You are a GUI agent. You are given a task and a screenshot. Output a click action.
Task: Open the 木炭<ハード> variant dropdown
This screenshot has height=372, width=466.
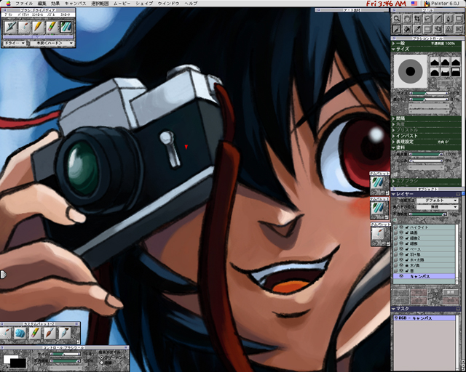click(x=52, y=44)
